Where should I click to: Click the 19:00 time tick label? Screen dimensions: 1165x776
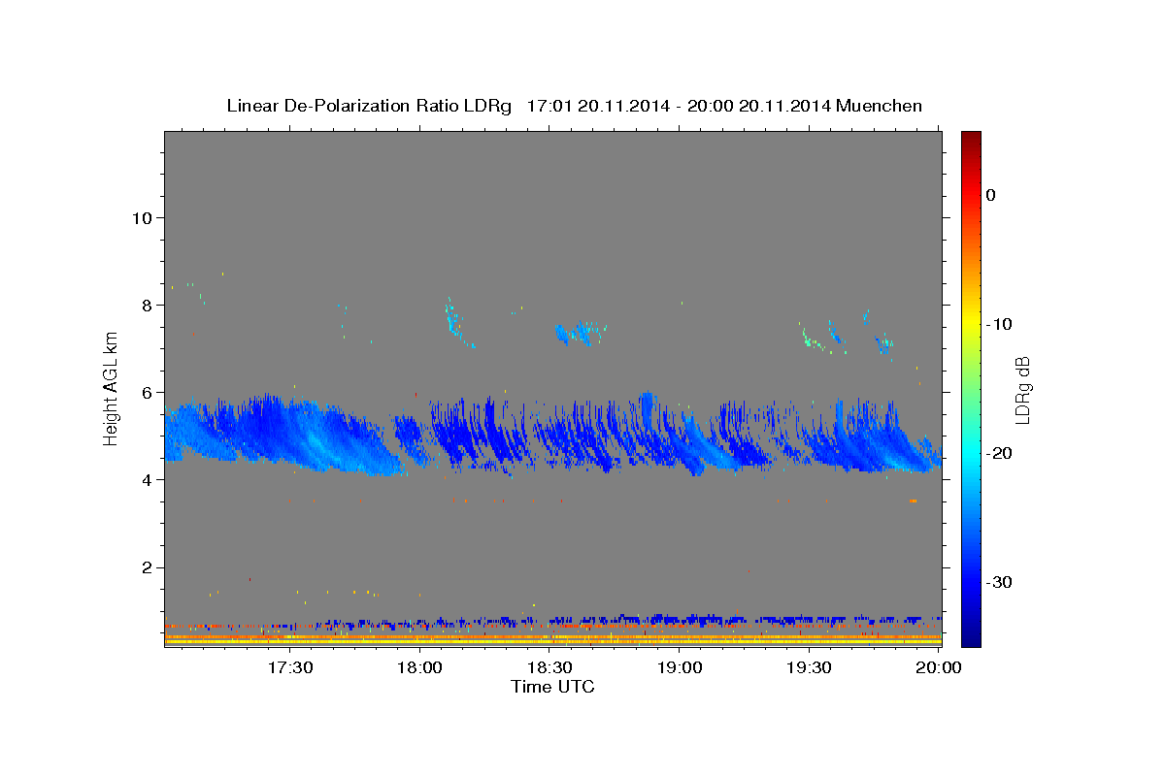click(681, 667)
